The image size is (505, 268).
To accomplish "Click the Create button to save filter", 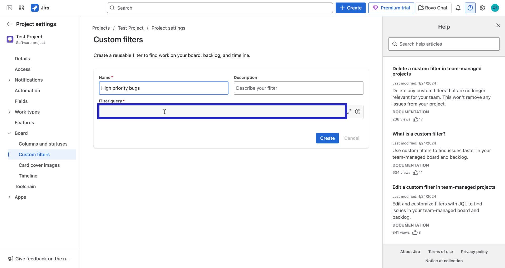I will [327, 138].
